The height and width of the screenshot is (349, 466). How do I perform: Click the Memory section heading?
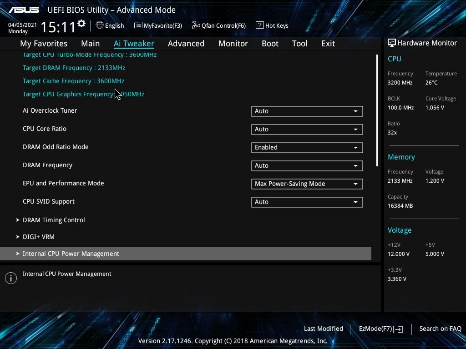point(401,157)
